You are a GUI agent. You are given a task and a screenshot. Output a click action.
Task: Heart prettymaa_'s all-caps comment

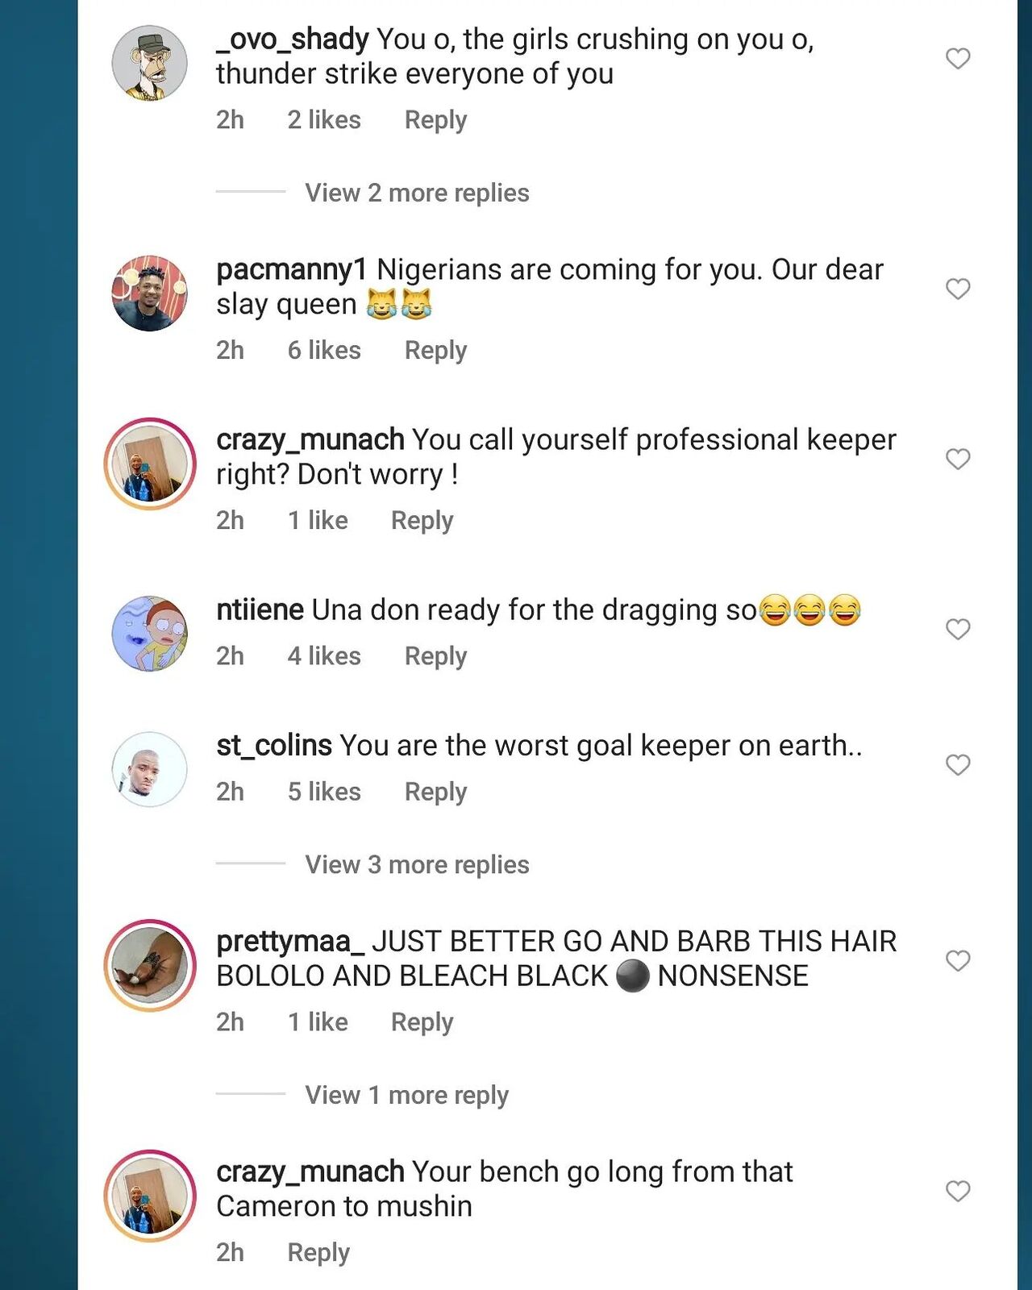click(x=957, y=960)
